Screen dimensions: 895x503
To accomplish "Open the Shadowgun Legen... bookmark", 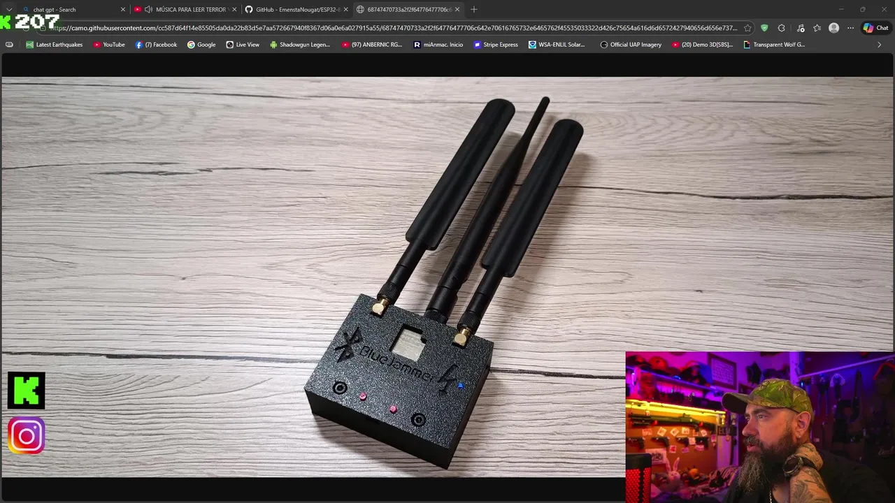I will coord(300,45).
